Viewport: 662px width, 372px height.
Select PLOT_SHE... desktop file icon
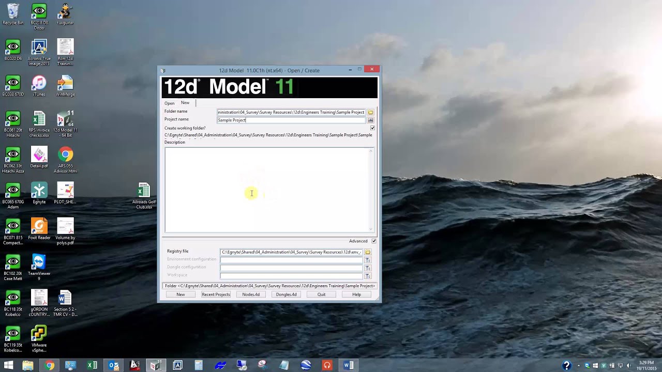(x=65, y=193)
